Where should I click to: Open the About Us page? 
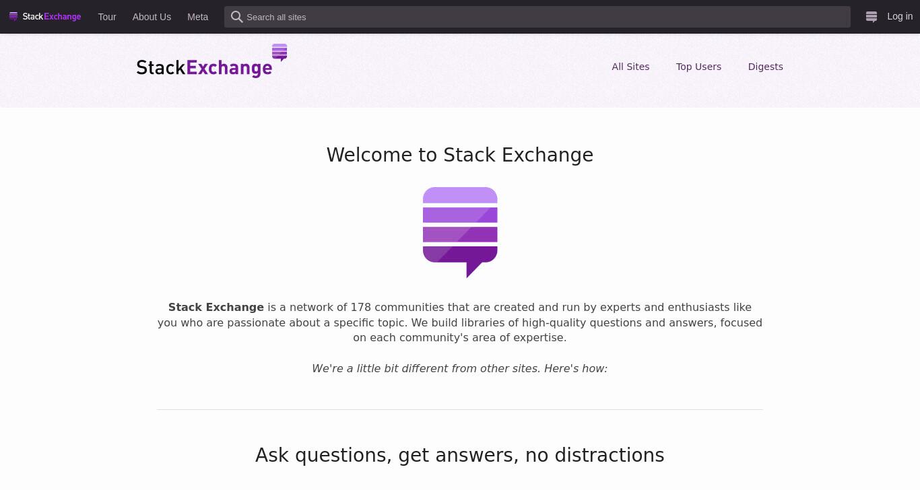[152, 17]
